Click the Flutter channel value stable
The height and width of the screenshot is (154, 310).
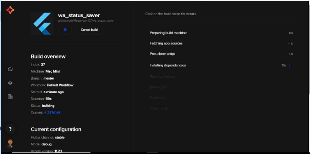[x=60, y=137]
